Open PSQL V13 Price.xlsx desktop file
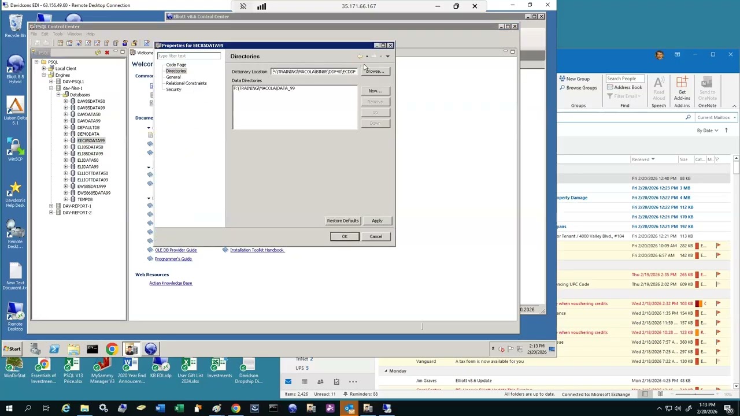This screenshot has height=416, width=740. tap(73, 371)
